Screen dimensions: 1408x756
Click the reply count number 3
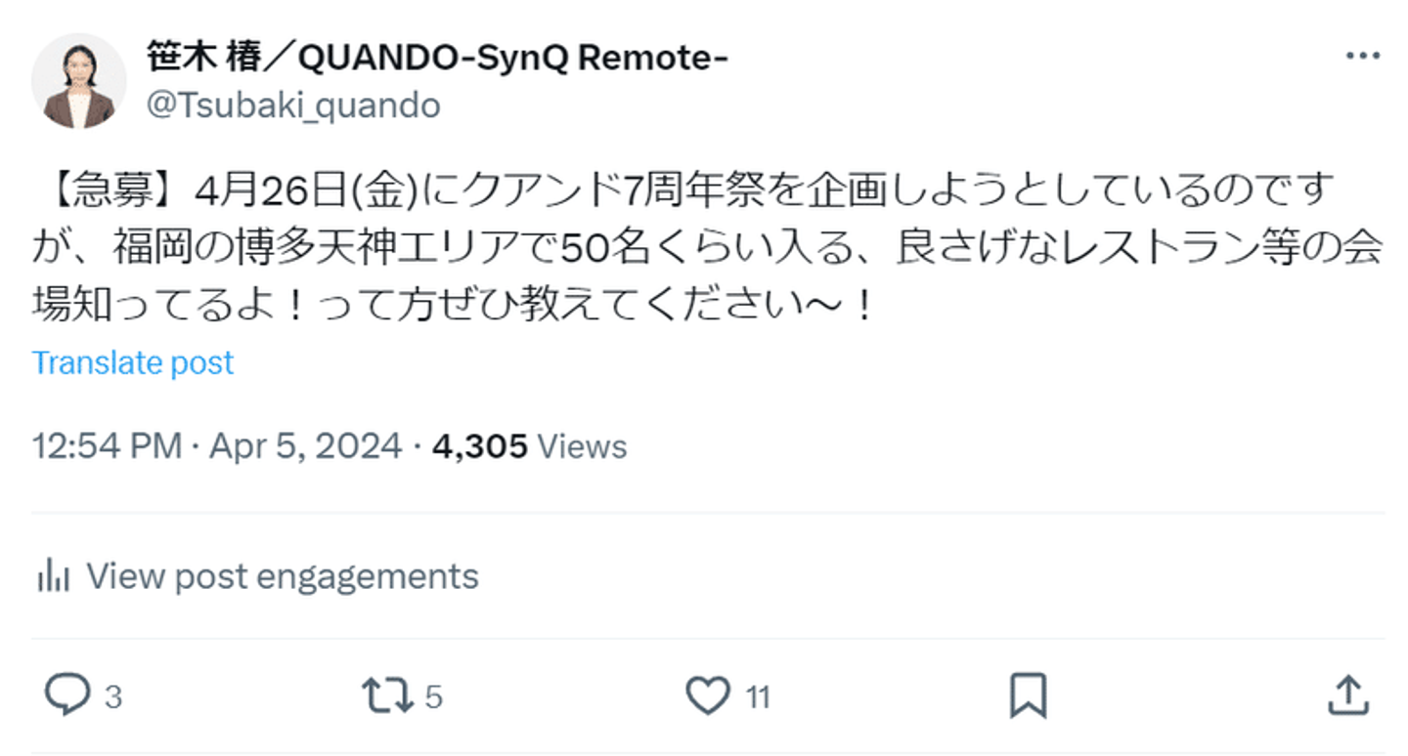click(x=113, y=696)
